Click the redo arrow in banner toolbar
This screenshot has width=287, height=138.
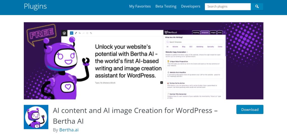point(84,33)
